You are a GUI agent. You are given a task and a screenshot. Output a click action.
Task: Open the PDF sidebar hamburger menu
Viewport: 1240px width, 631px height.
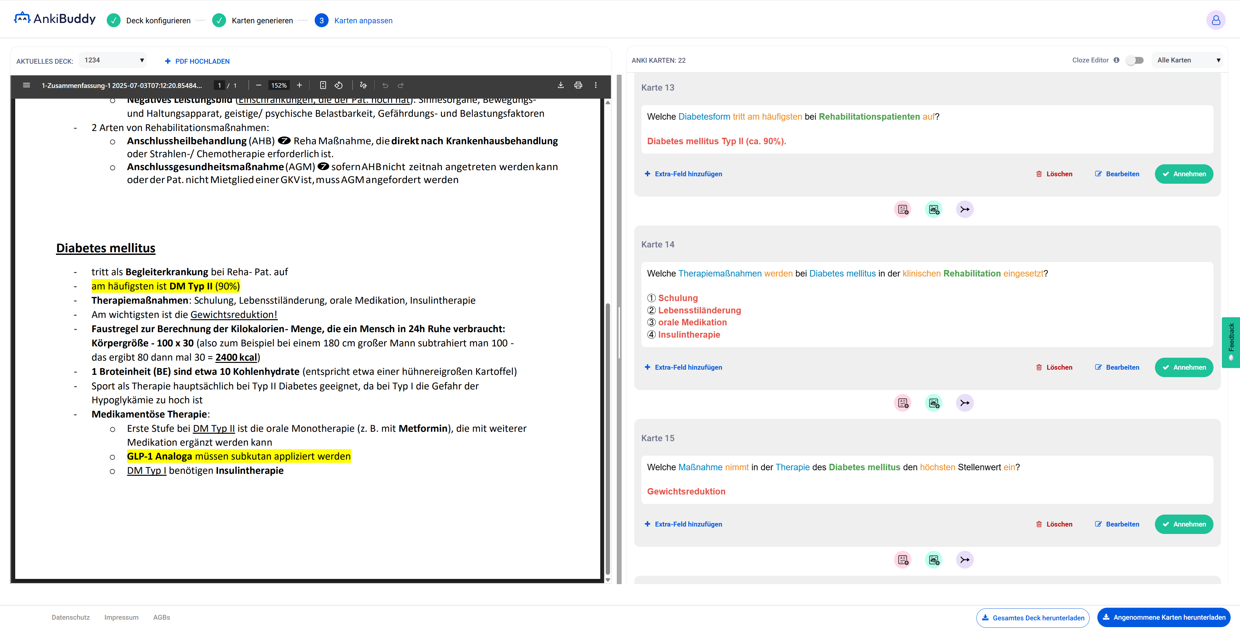pos(27,85)
